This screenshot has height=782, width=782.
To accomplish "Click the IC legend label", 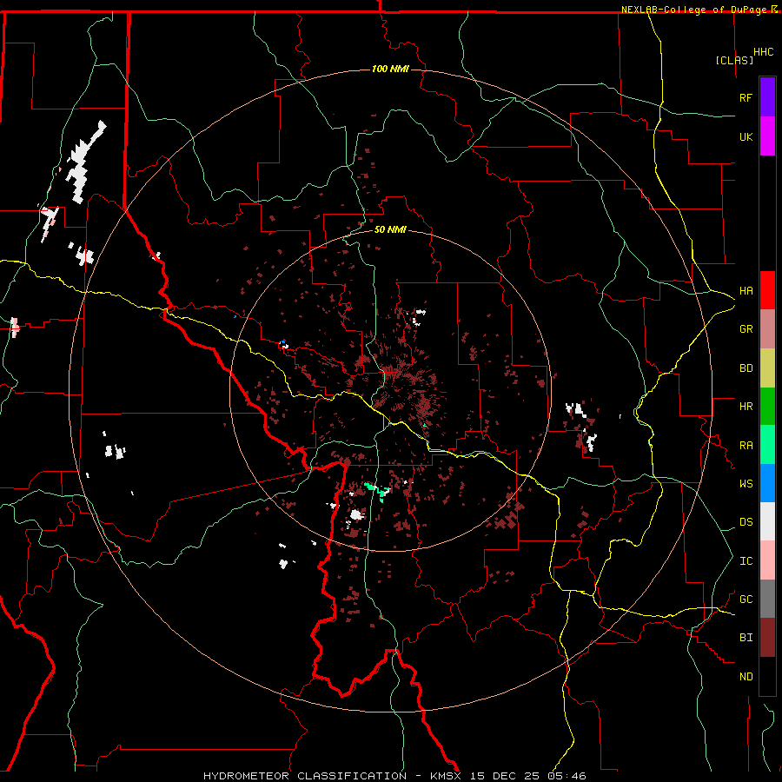I will point(746,561).
